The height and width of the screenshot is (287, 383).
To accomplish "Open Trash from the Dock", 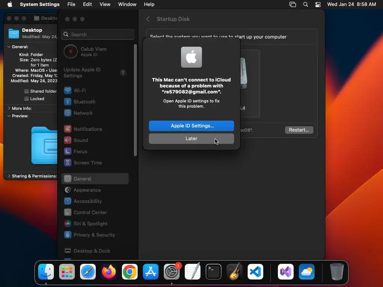I will [337, 271].
